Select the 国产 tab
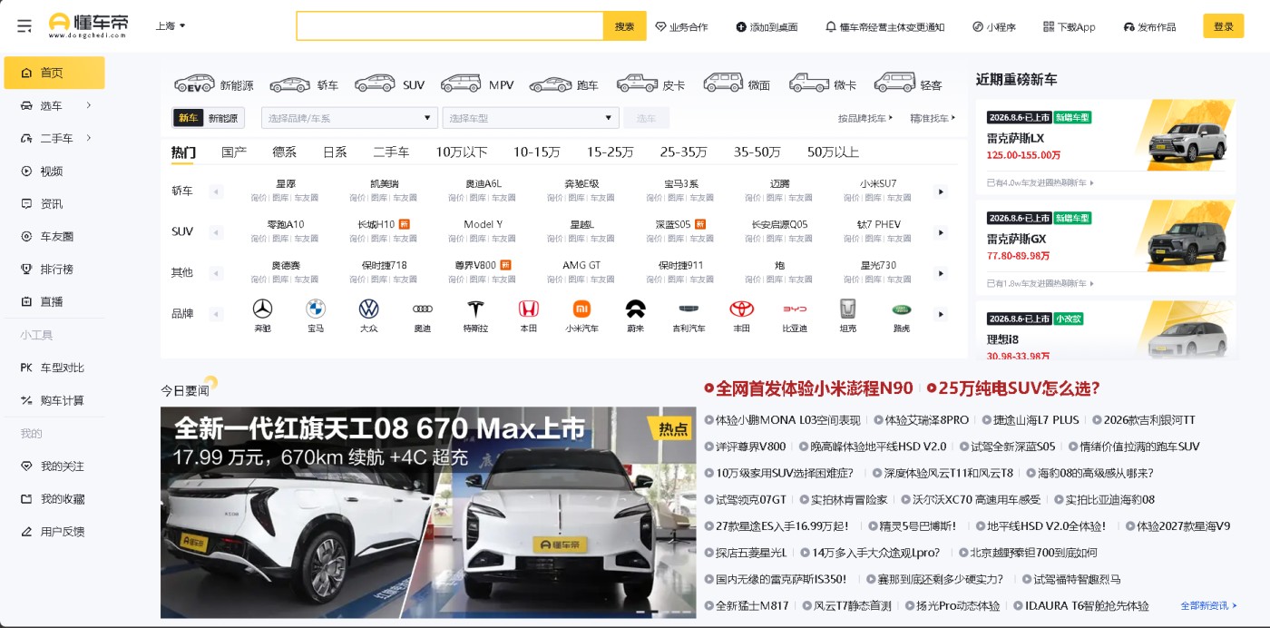This screenshot has width=1270, height=628. (234, 152)
